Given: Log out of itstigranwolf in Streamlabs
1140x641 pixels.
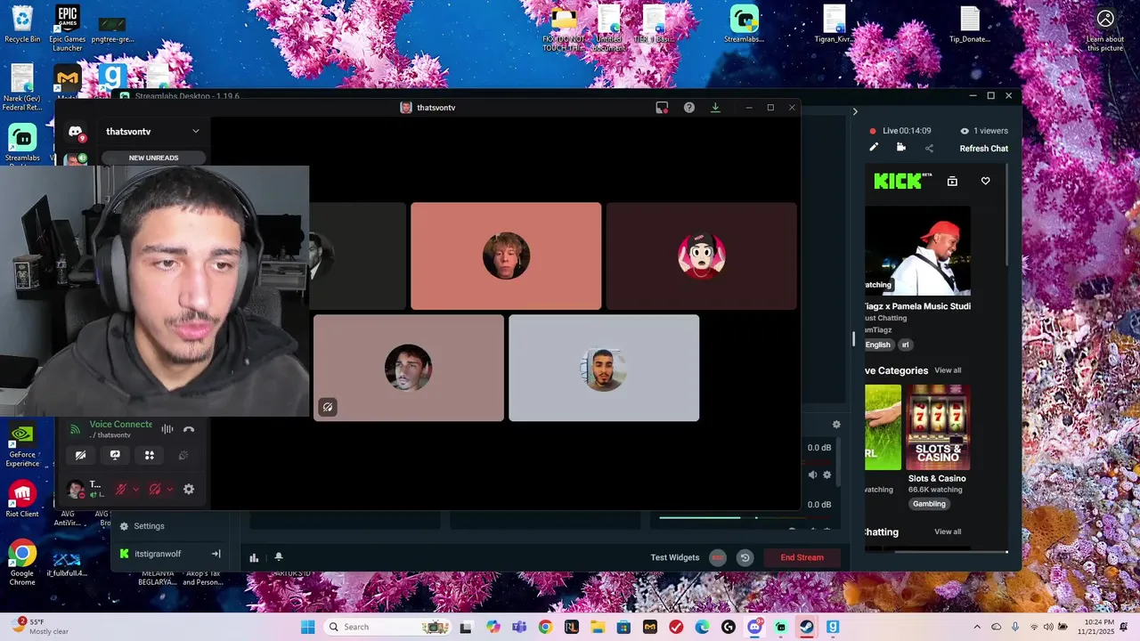Looking at the screenshot, I should (216, 554).
